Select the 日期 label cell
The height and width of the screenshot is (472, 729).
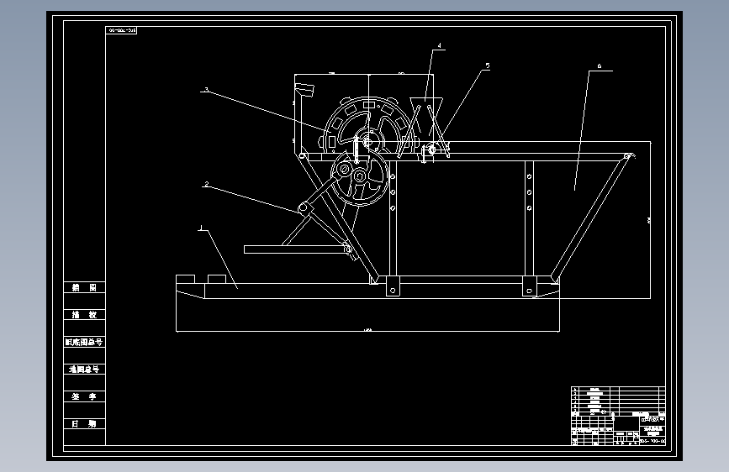(84, 423)
